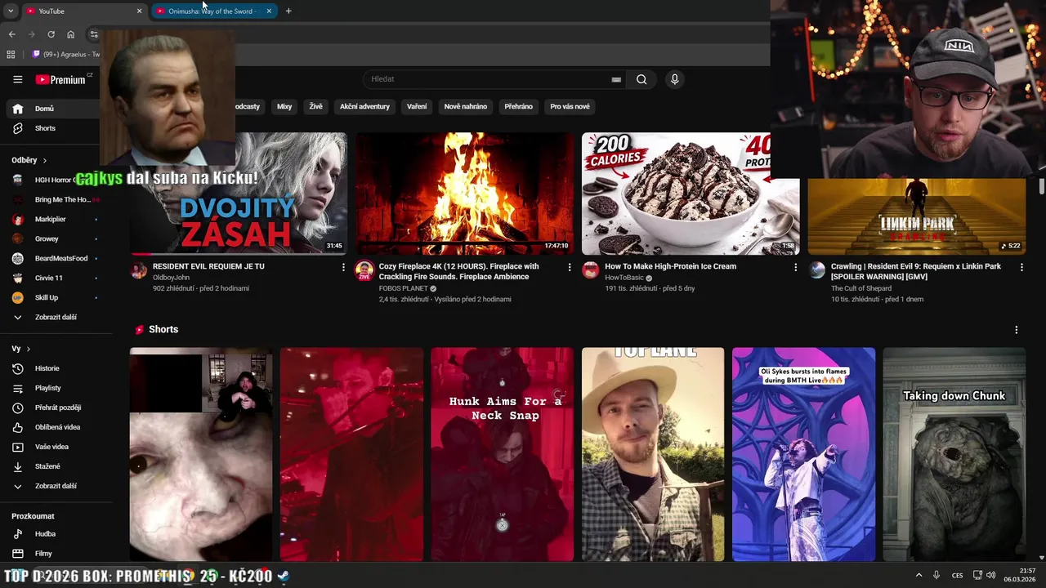Viewport: 1046px width, 588px height.
Task: Open the browser tab list dropdown
Action: click(11, 11)
